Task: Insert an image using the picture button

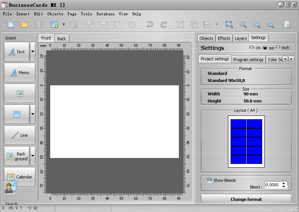Action: coord(20,94)
